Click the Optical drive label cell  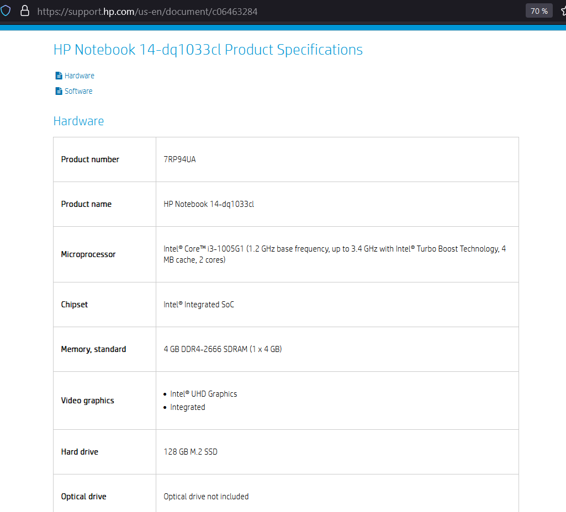point(105,493)
